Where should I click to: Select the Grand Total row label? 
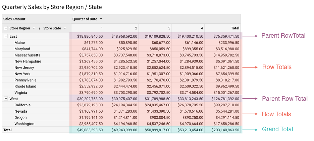pyautogui.click(x=7, y=130)
